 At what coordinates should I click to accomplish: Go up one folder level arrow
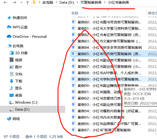[27, 3]
